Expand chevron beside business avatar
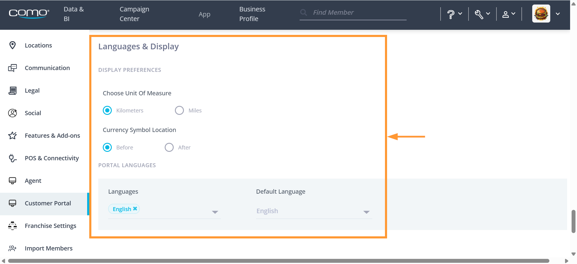 click(x=558, y=14)
